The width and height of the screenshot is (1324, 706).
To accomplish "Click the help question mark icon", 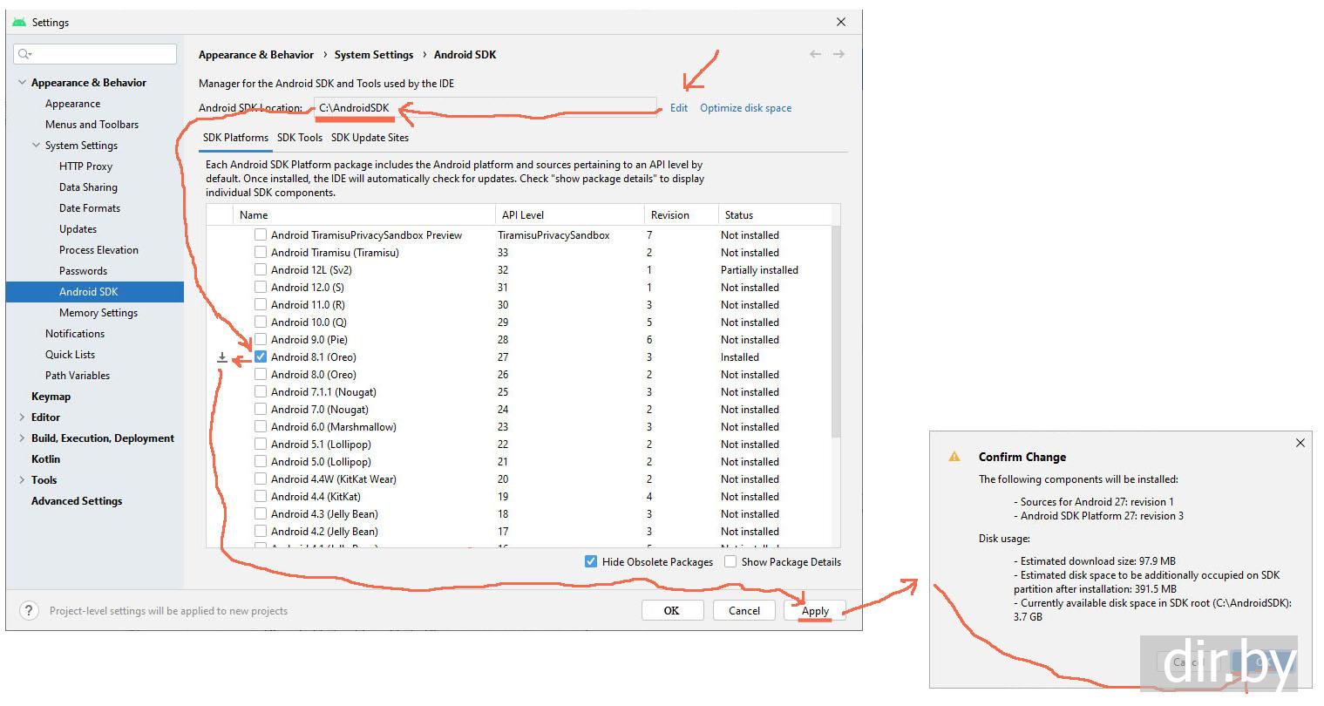I will click(29, 611).
